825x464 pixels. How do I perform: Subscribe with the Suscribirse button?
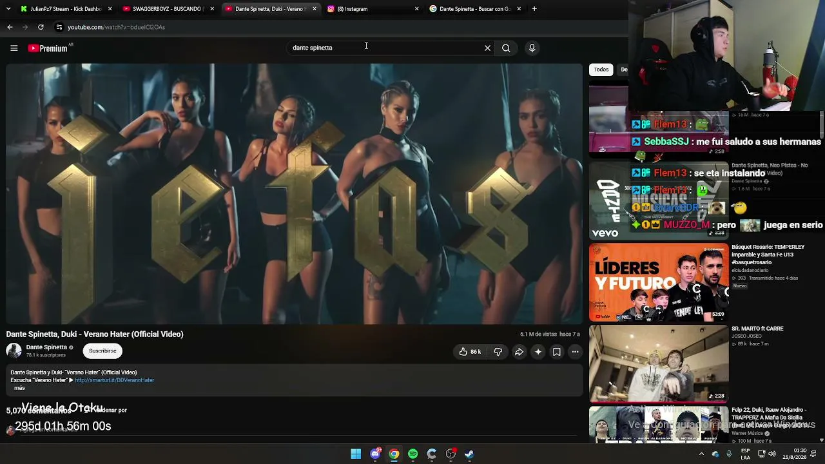tap(102, 351)
